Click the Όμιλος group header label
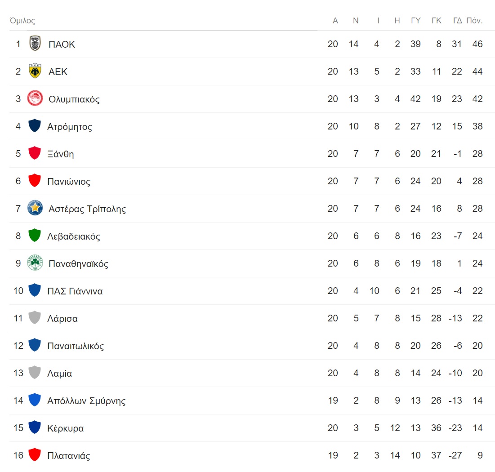The width and height of the screenshot is (495, 472). pyautogui.click(x=22, y=21)
